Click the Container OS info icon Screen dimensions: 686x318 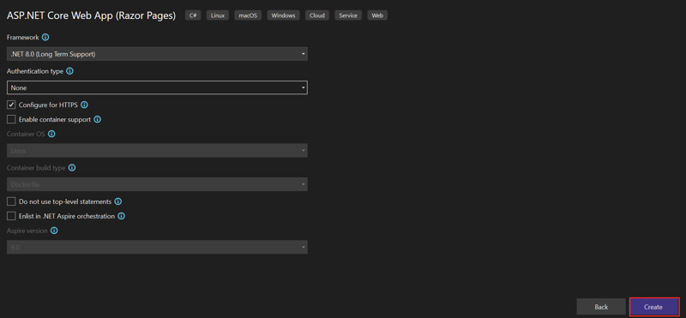point(51,134)
